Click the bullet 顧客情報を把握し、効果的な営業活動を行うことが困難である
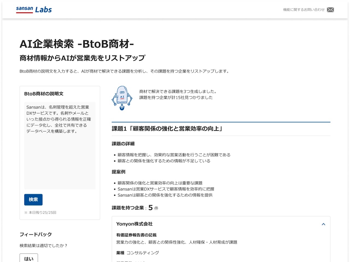 click(174, 155)
